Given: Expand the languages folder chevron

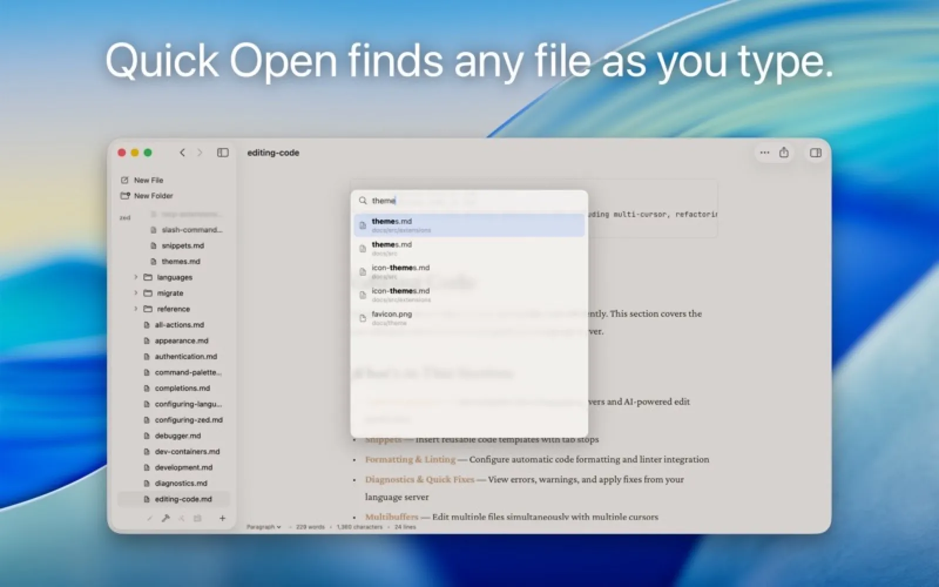Looking at the screenshot, I should pyautogui.click(x=136, y=277).
